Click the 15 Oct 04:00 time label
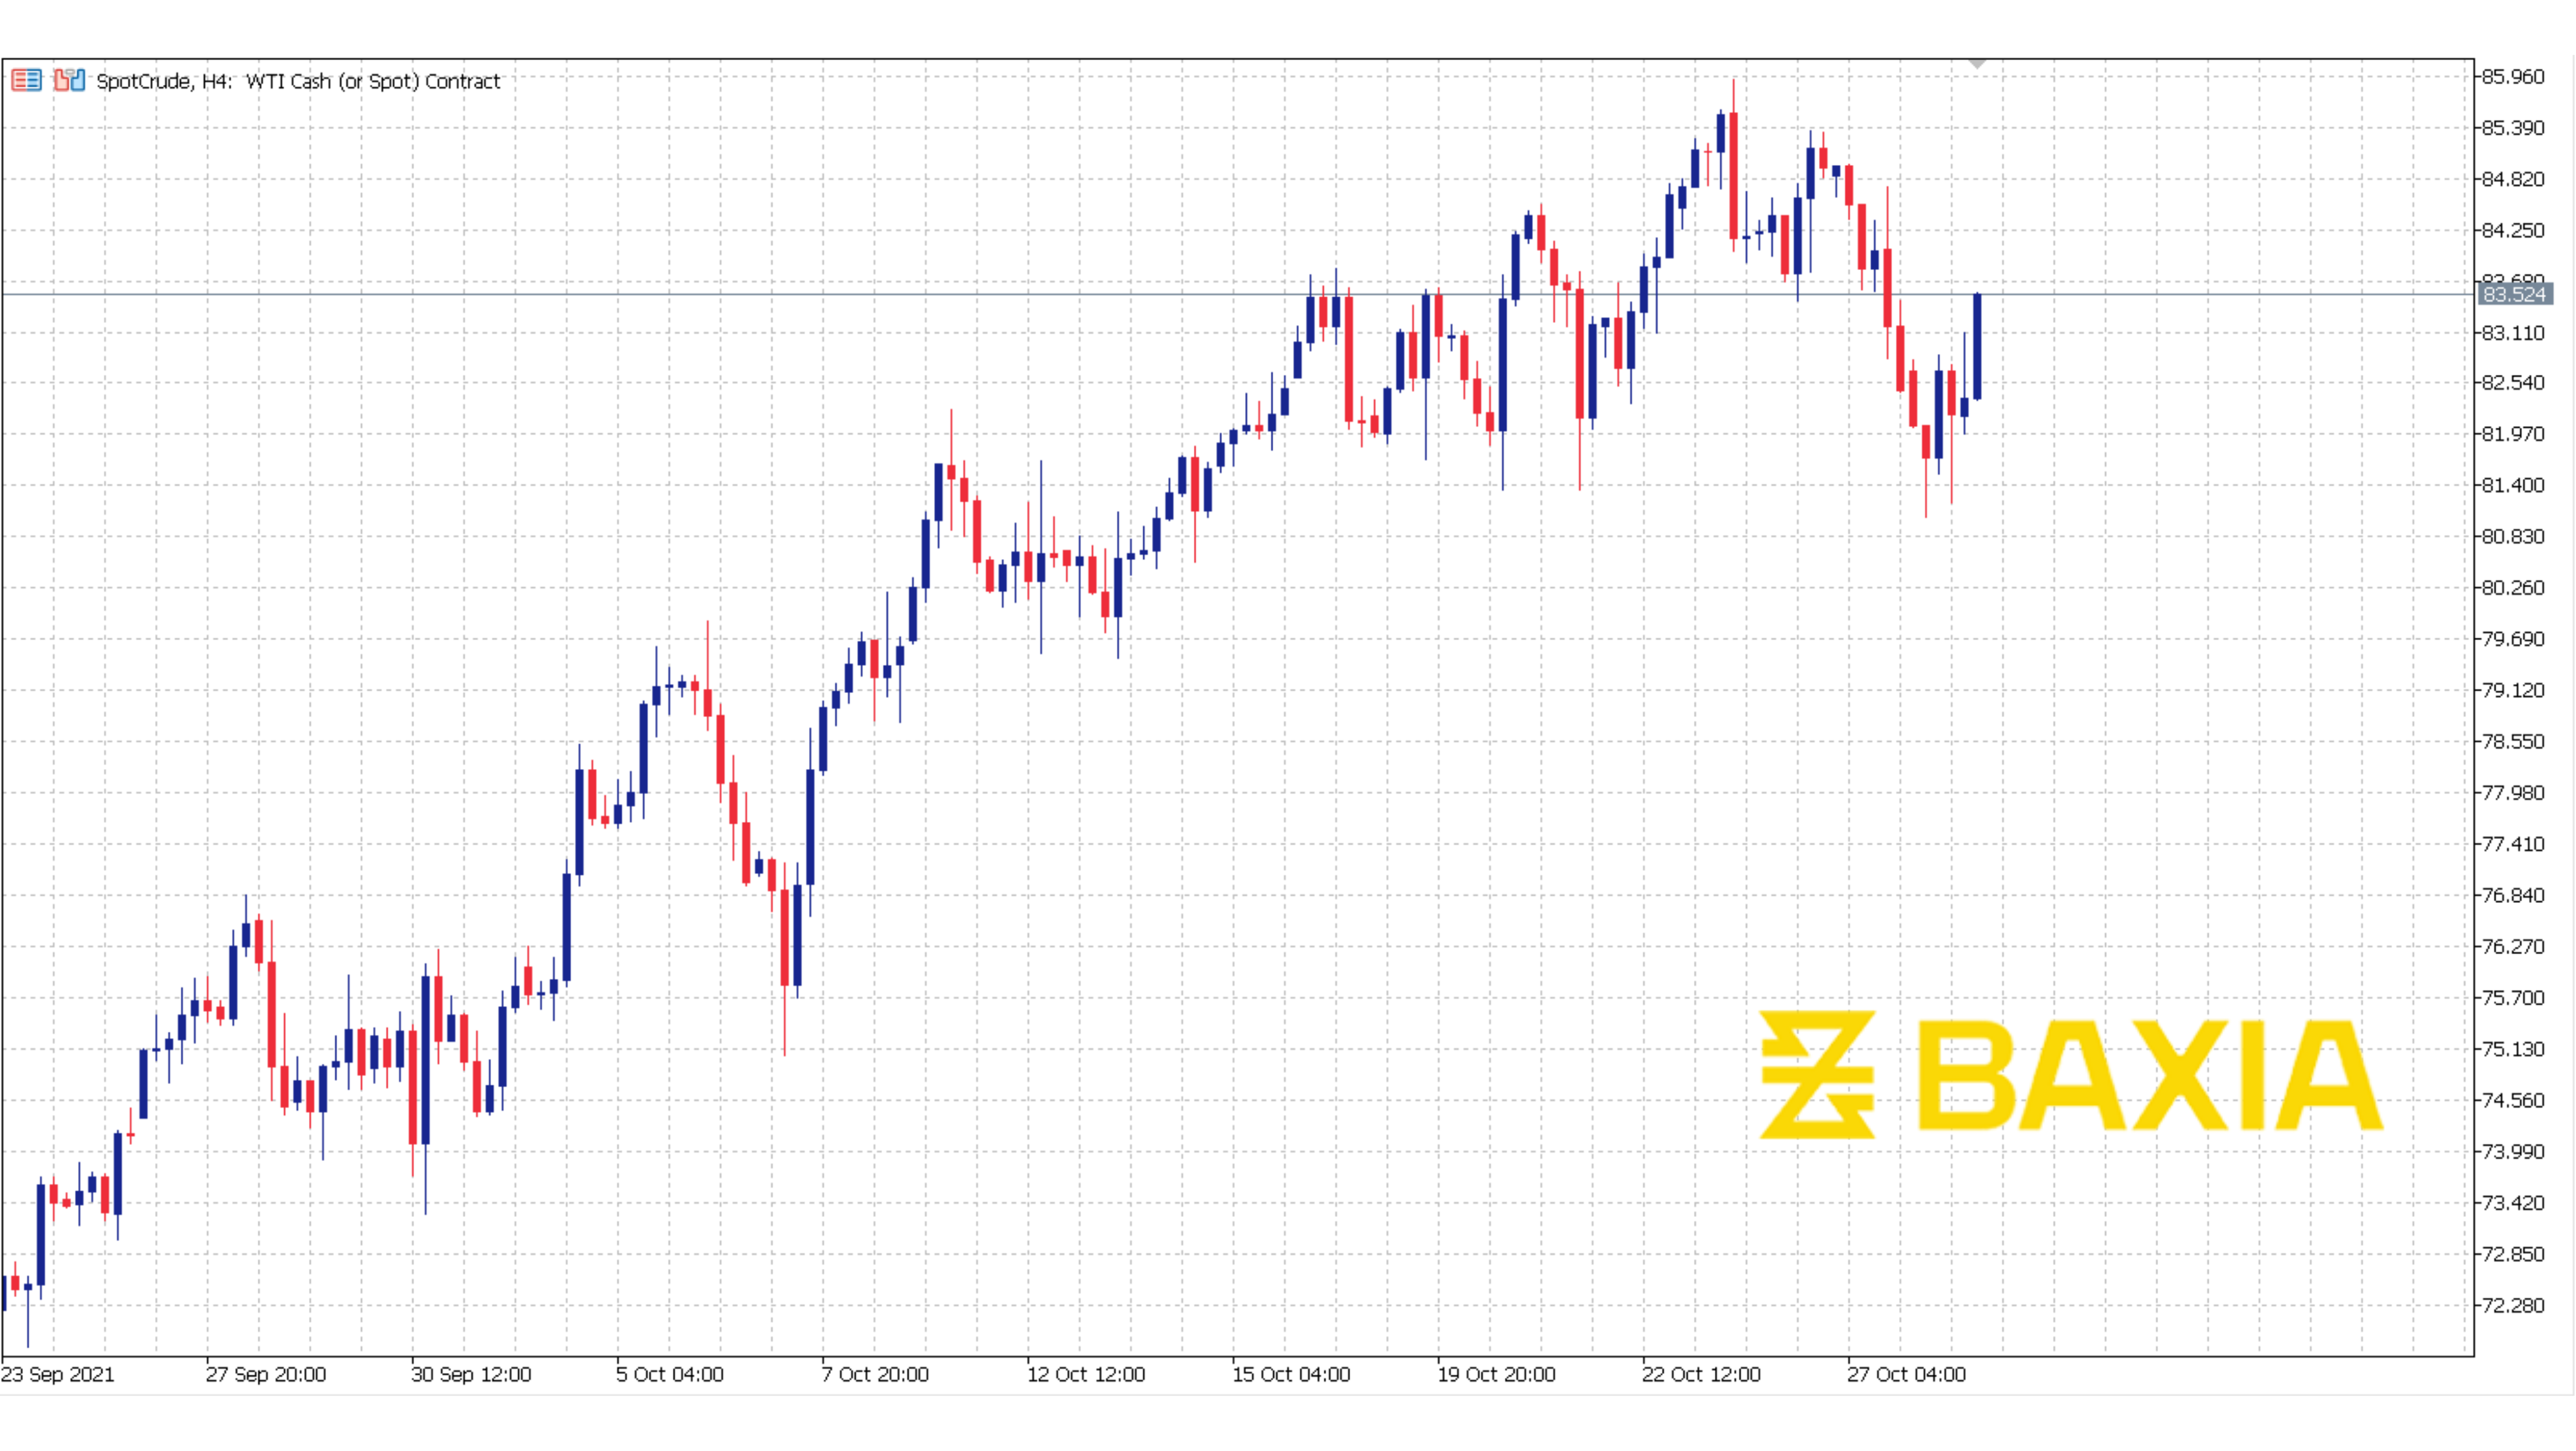Screen dimensions: 2576x1451 (1291, 1375)
